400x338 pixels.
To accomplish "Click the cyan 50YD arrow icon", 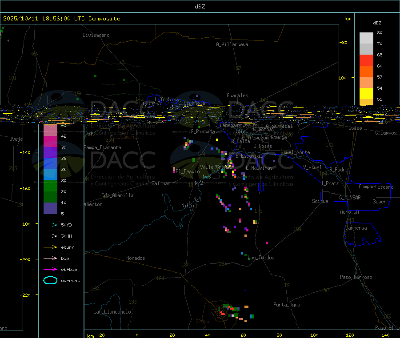I will click(50, 225).
